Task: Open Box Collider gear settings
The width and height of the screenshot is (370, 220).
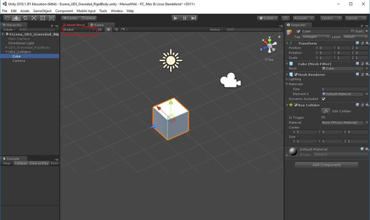Action: pos(367,105)
